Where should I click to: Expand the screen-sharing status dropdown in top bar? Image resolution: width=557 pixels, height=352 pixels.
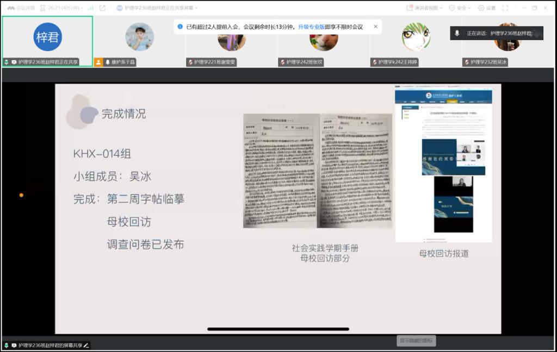point(158,8)
